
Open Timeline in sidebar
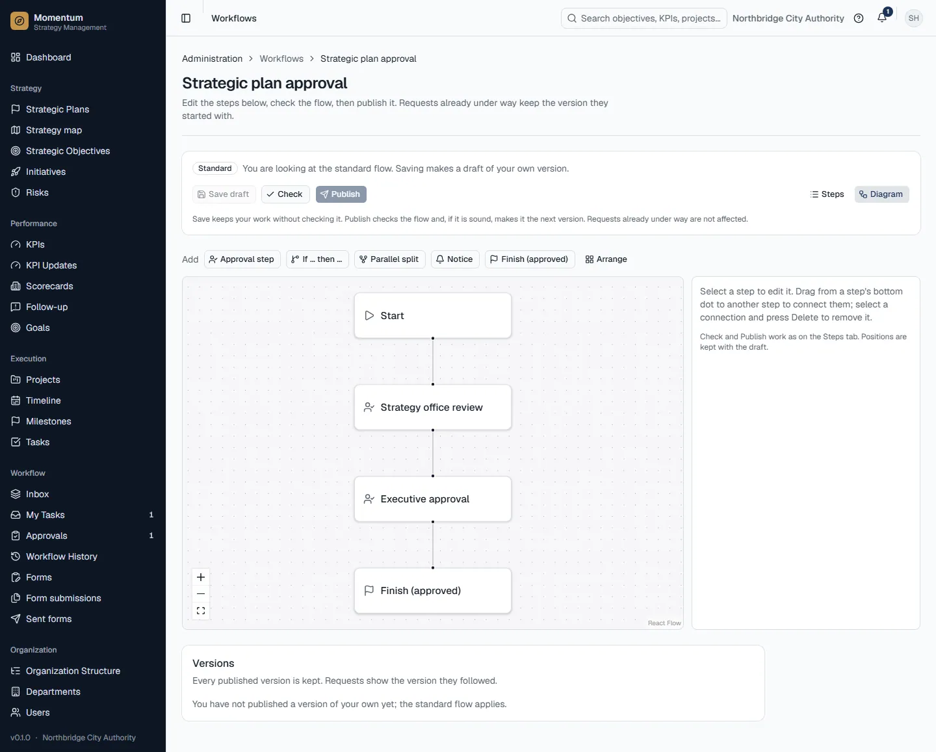click(83, 400)
